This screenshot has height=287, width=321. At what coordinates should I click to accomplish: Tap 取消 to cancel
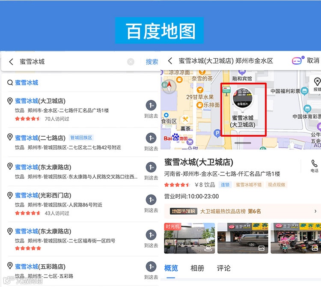313,61
